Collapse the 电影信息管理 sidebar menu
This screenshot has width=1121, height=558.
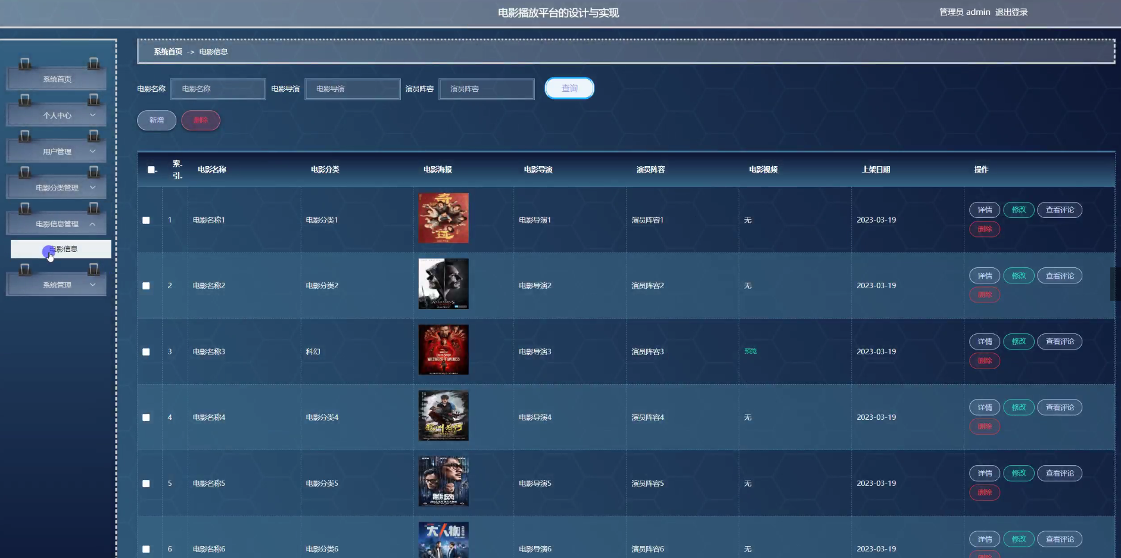[57, 224]
